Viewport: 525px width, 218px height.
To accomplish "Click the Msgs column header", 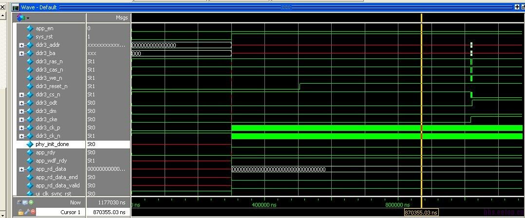I will click(x=108, y=18).
